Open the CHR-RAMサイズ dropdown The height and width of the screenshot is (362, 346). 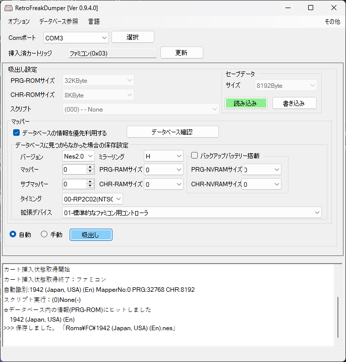163,184
